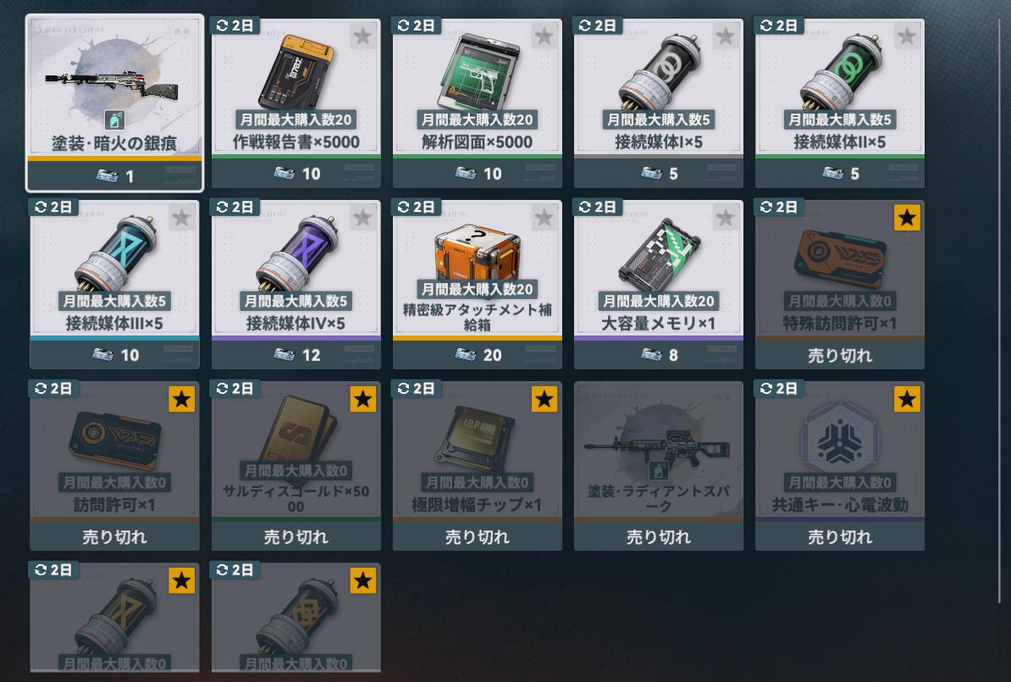Click the 作戦報告書×5000 item icon
The height and width of the screenshot is (682, 1011).
point(296,72)
